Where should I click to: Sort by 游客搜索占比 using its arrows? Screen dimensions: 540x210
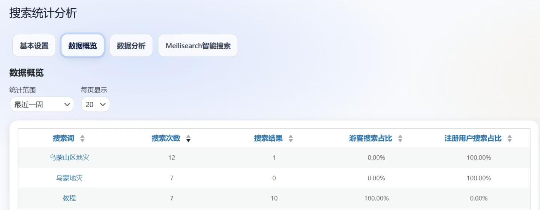pos(400,139)
